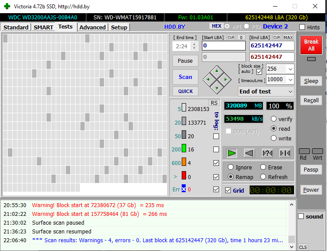This screenshot has height=251, width=327.
Task: Open the Standard tab
Action: [x=16, y=27]
